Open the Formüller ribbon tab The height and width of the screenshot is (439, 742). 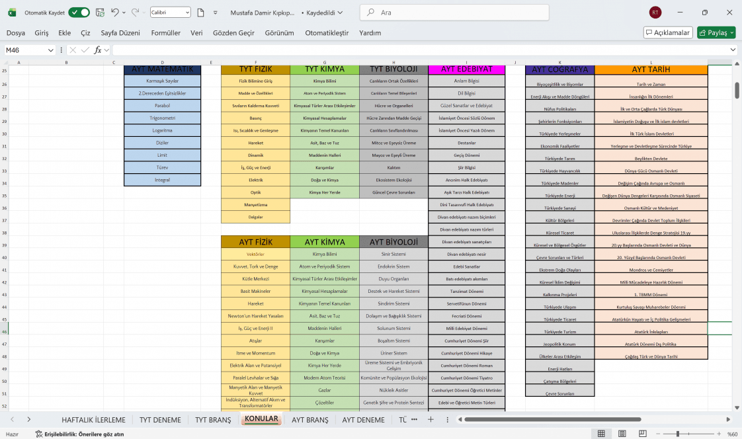pos(165,32)
